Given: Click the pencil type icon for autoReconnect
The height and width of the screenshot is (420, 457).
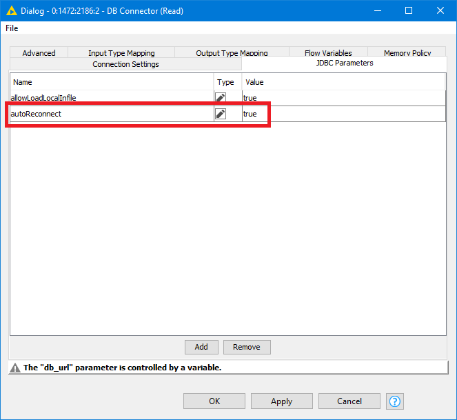Looking at the screenshot, I should pos(221,114).
